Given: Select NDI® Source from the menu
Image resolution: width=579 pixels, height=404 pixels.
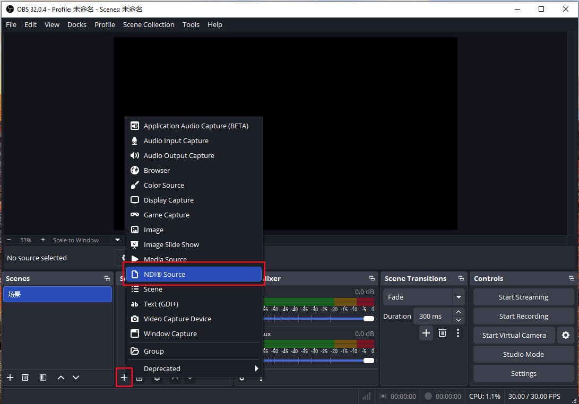Looking at the screenshot, I should (194, 274).
